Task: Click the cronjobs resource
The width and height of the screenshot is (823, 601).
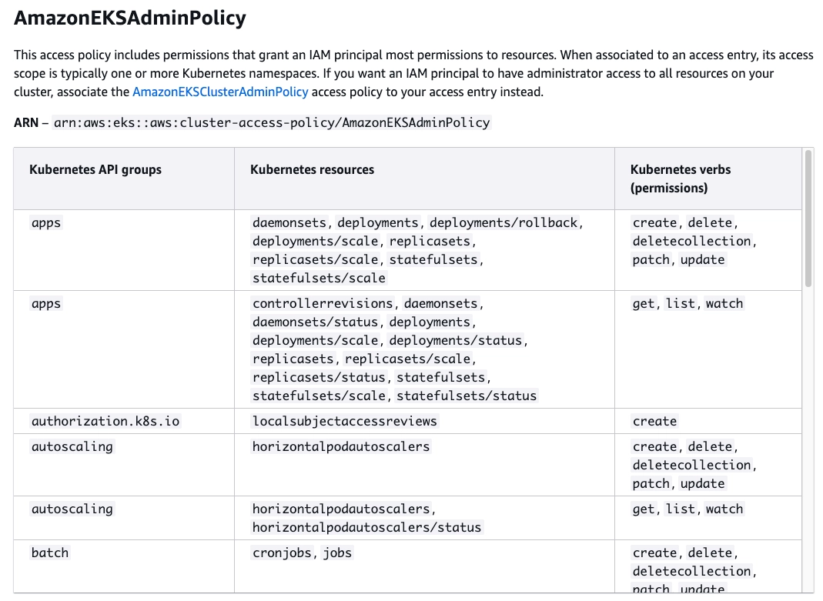Action: click(x=282, y=553)
